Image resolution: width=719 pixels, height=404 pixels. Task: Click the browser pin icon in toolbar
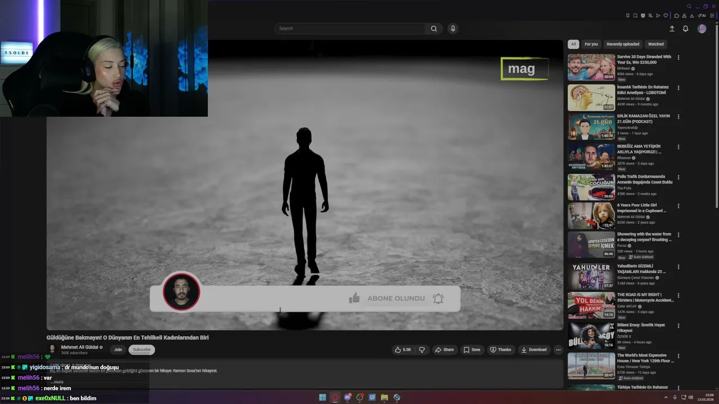pos(628,16)
